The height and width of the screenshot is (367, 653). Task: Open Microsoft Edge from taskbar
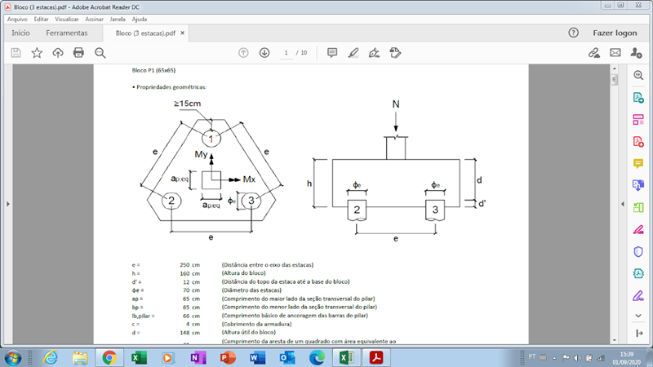[317, 358]
